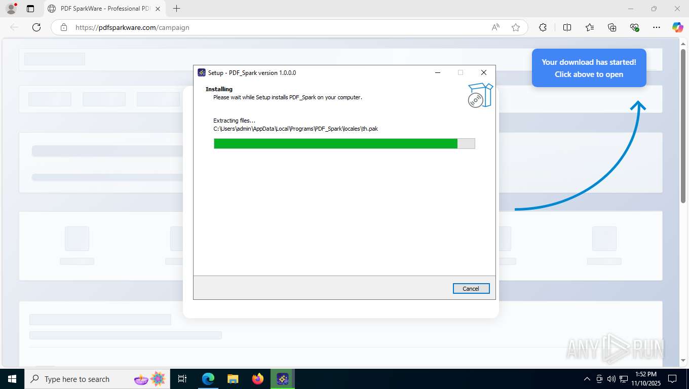Activate Read aloud icon in address bar
Viewport: 689px width, 389px height.
pos(495,27)
